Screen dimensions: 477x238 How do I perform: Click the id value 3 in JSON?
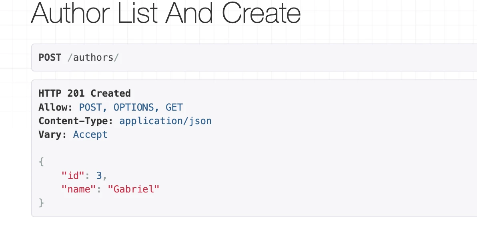tap(99, 175)
